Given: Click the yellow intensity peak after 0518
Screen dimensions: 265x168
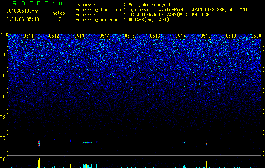Looking at the screenshot, I should pyautogui.click(x=206, y=165).
